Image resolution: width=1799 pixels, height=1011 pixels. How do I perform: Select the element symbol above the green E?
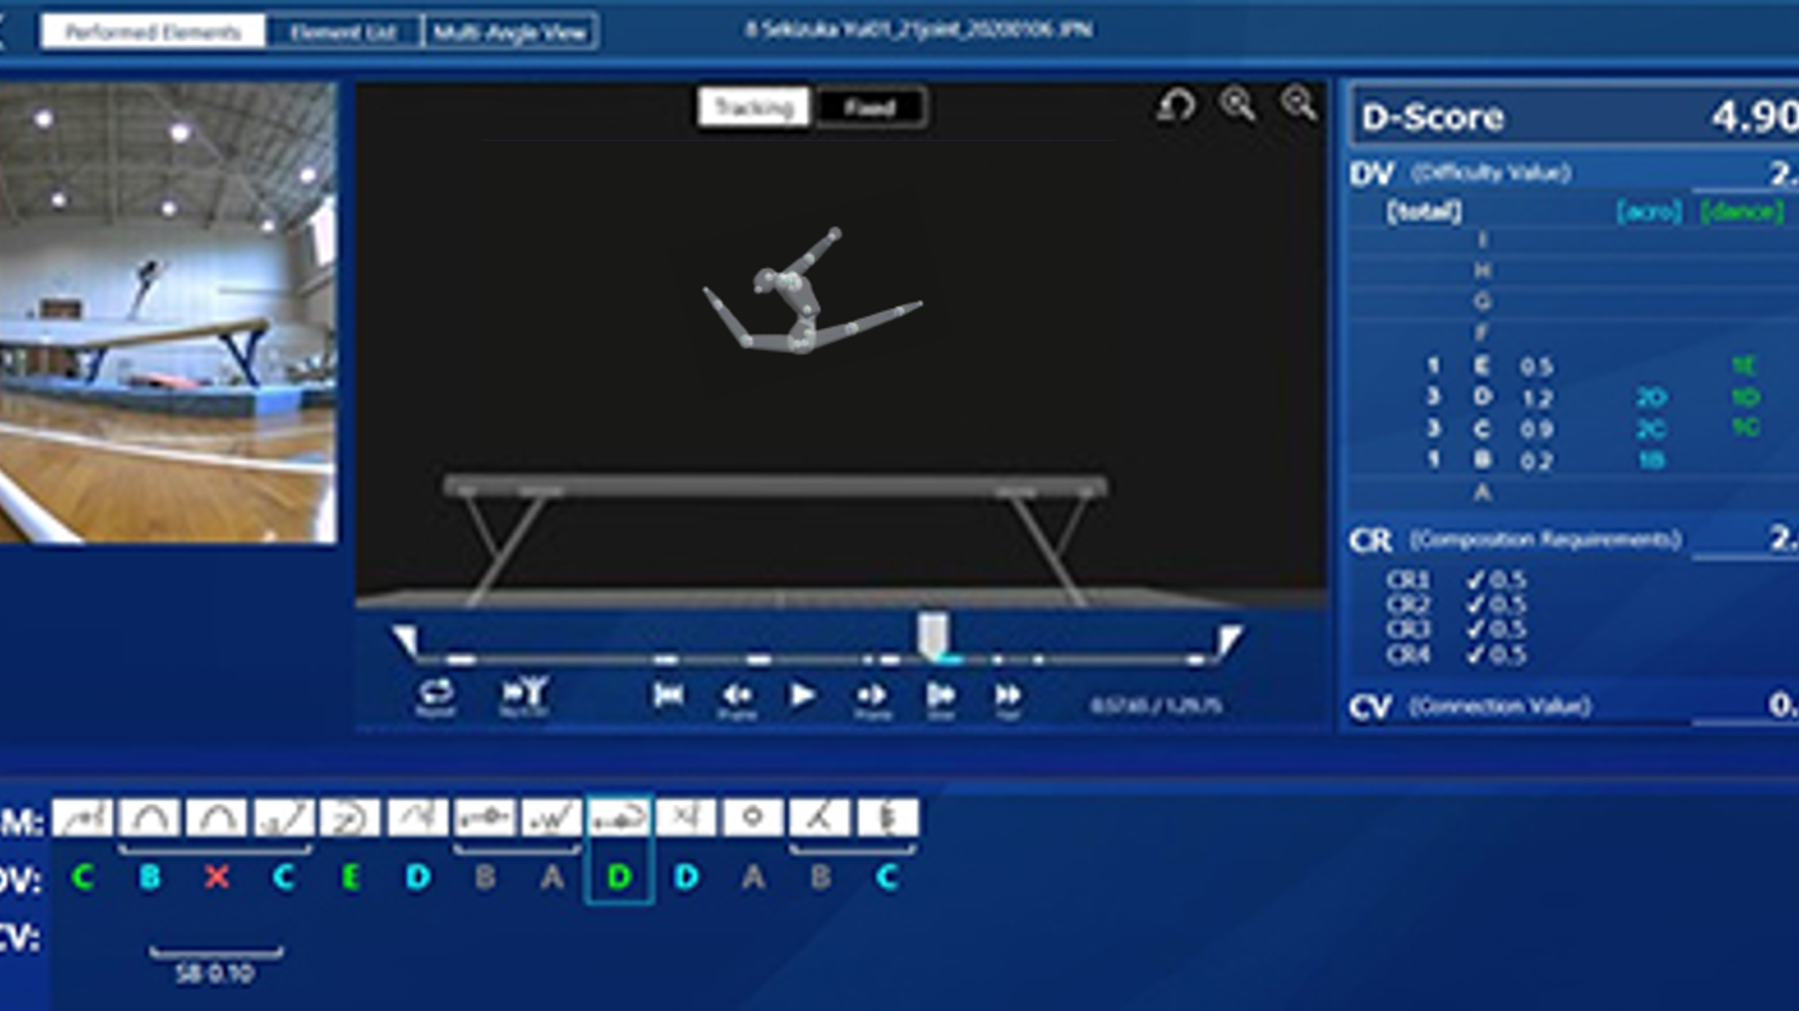point(351,818)
